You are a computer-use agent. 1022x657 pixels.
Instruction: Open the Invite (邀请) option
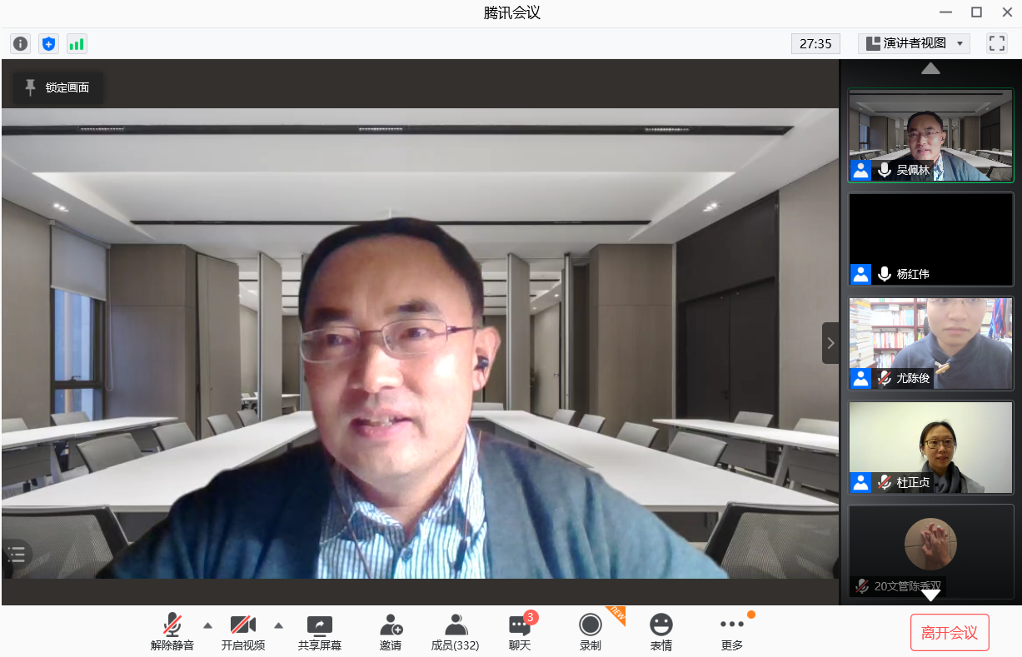[391, 632]
